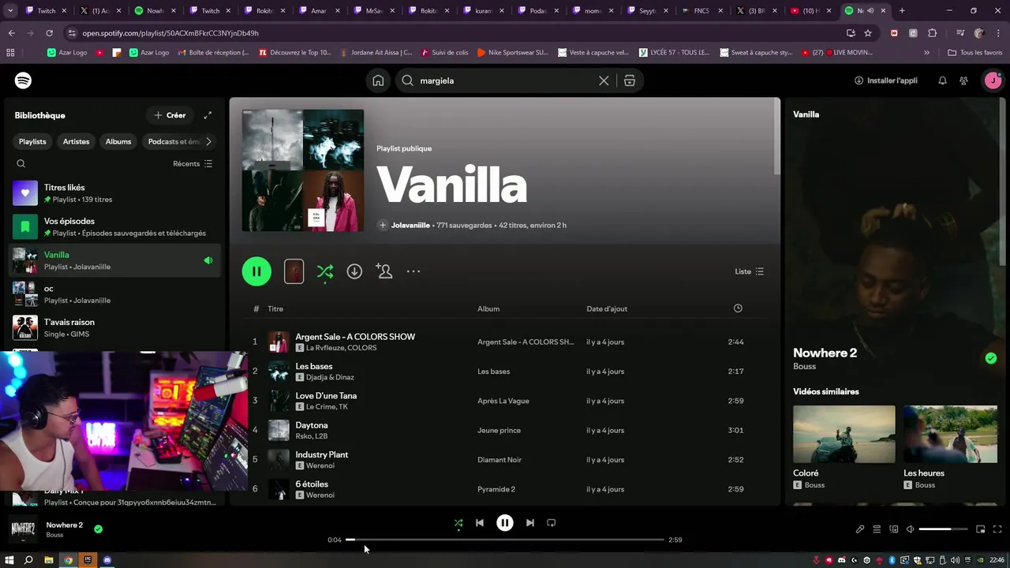Filter library by Podcasts chip
The image size is (1010, 568).
(x=173, y=141)
